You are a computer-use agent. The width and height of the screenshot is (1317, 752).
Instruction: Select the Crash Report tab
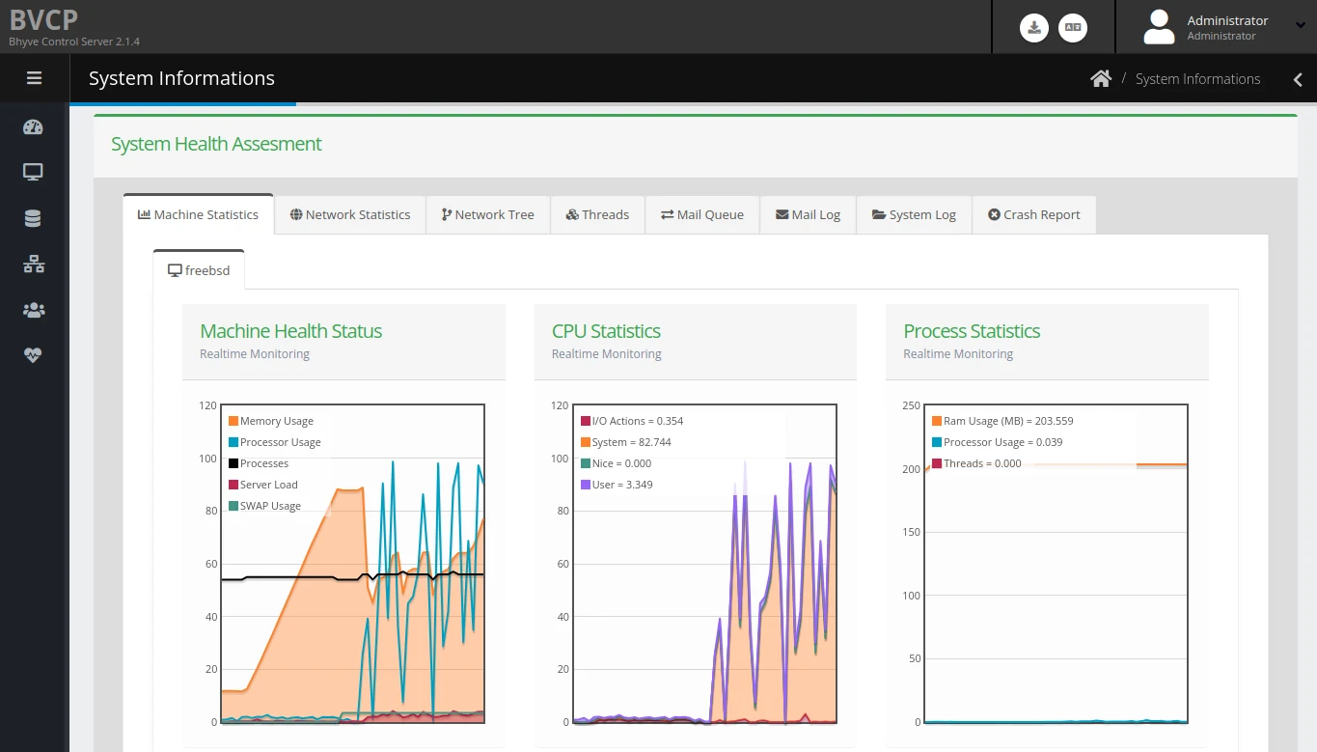click(x=1033, y=214)
